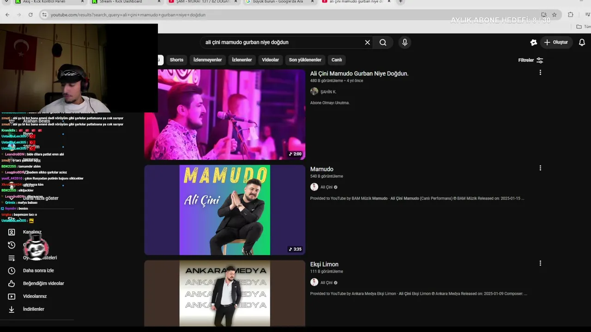Click the 'Provided to YouTube by BAM Müzik' description
Viewport: 591px width, 332px height.
(x=417, y=198)
